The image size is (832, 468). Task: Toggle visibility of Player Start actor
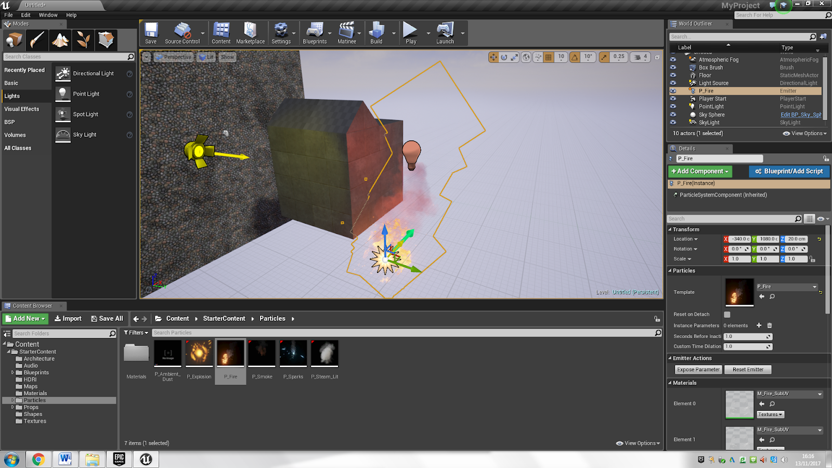point(673,99)
